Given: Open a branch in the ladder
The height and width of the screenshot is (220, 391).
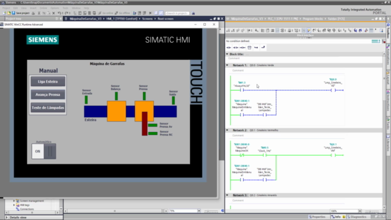Looking at the screenshot, I should pyautogui.click(x=256, y=48).
